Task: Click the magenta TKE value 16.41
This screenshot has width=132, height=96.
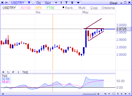Action: tap(6, 82)
